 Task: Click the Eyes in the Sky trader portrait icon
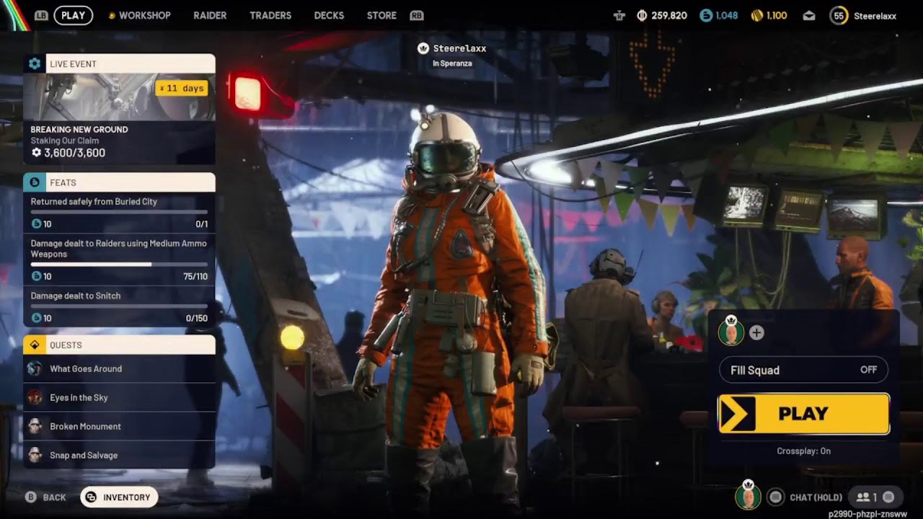click(x=35, y=397)
